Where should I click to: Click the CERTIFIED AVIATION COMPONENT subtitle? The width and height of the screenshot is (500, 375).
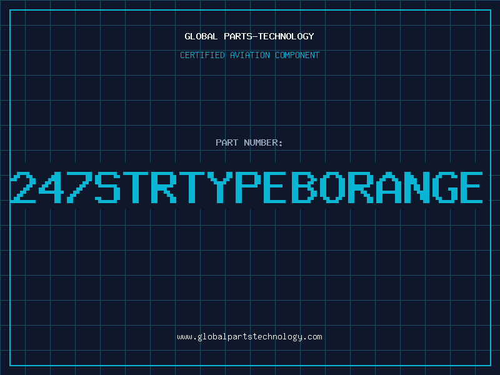[249, 55]
